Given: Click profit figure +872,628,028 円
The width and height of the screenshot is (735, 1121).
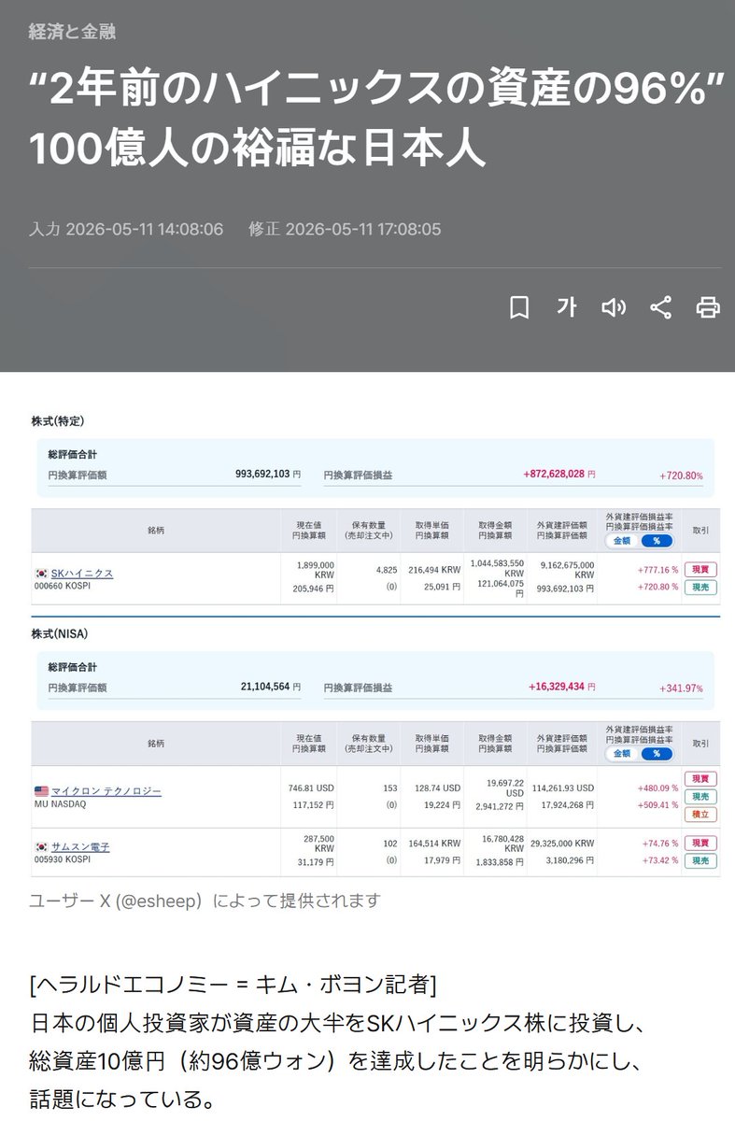Looking at the screenshot, I should pyautogui.click(x=559, y=475).
